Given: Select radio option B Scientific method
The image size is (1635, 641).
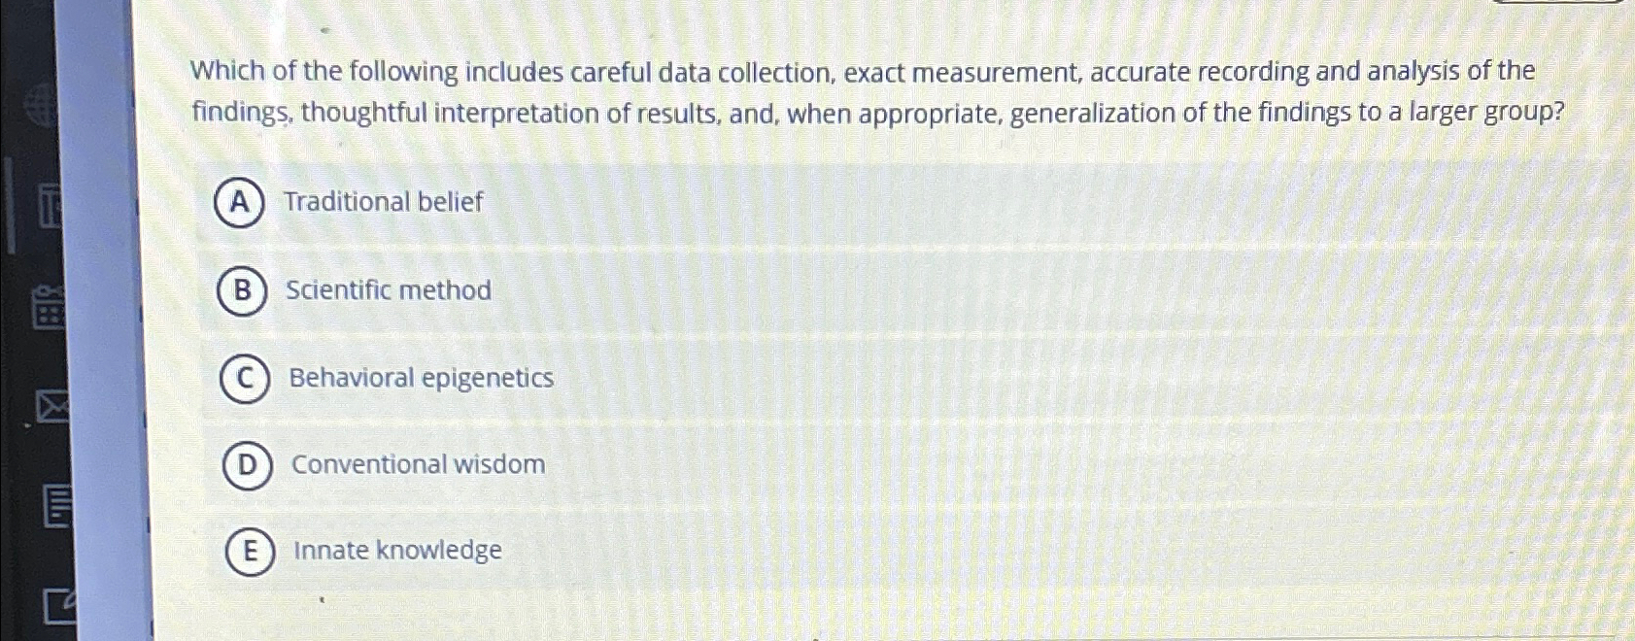Looking at the screenshot, I should [244, 290].
